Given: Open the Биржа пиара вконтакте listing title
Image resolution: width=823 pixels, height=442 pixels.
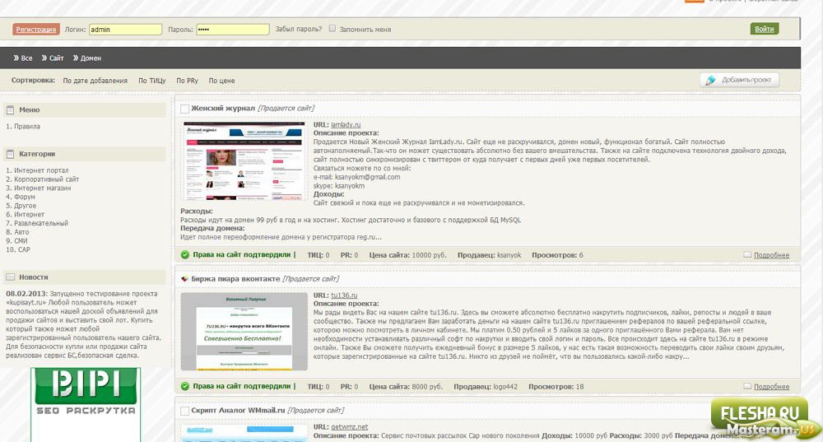Looking at the screenshot, I should click(235, 279).
